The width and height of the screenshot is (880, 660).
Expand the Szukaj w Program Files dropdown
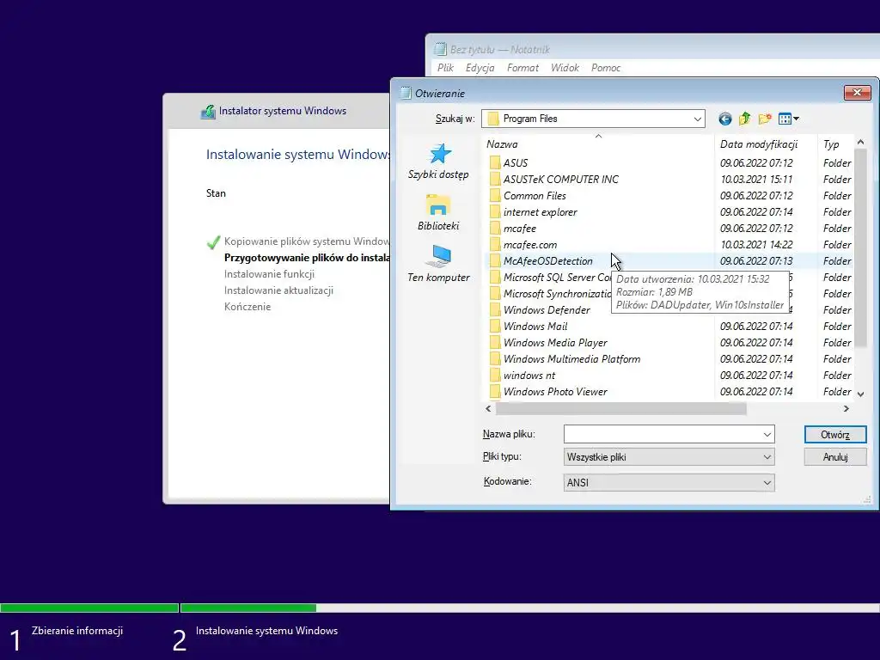[x=697, y=119]
